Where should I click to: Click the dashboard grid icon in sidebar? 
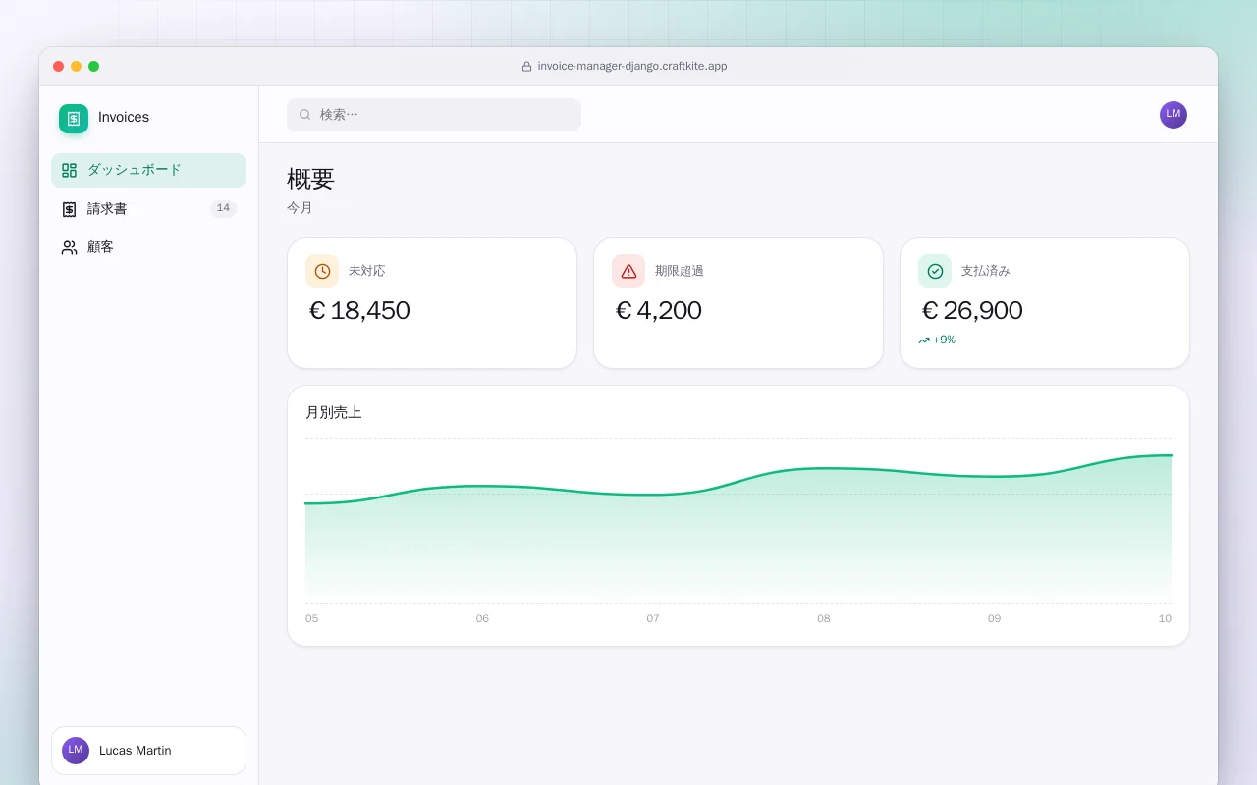click(69, 171)
